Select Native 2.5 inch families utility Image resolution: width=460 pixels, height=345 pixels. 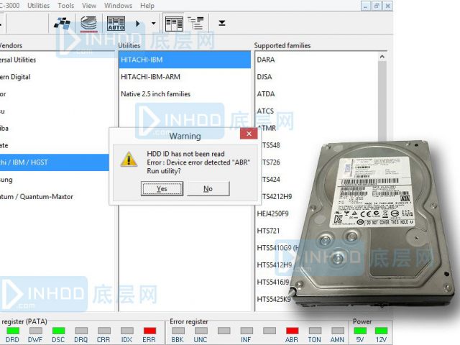coord(185,94)
